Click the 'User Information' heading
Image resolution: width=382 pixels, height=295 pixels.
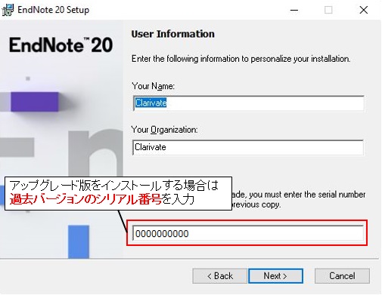[173, 34]
